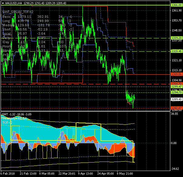Click the Local row value 25.97
This screenshot has width=183, height=177.
point(22,34)
